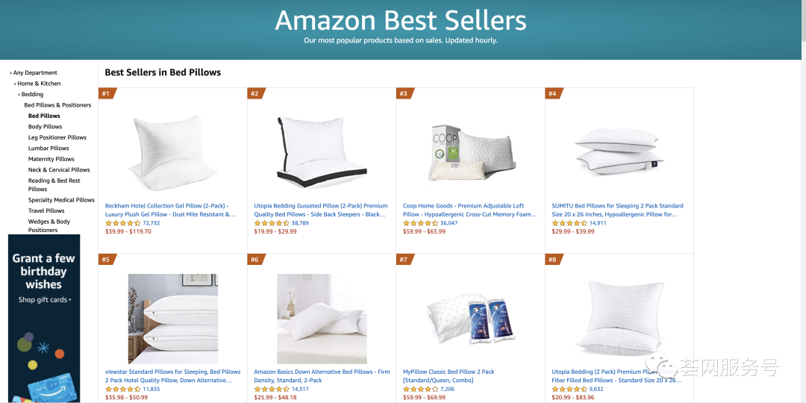View 38,789 reviews for Utopia Gusseted Pillow
806x403 pixels.
[300, 223]
